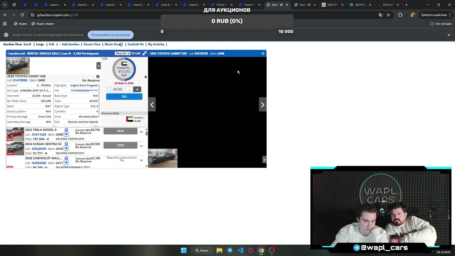Click the Next button for Tesla lot

click(121, 131)
